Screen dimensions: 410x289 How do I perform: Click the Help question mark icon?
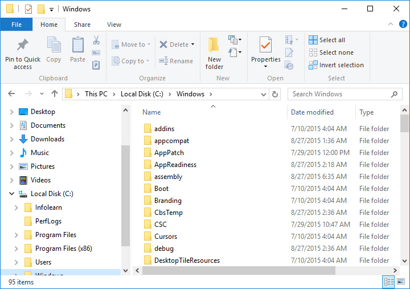tap(403, 25)
